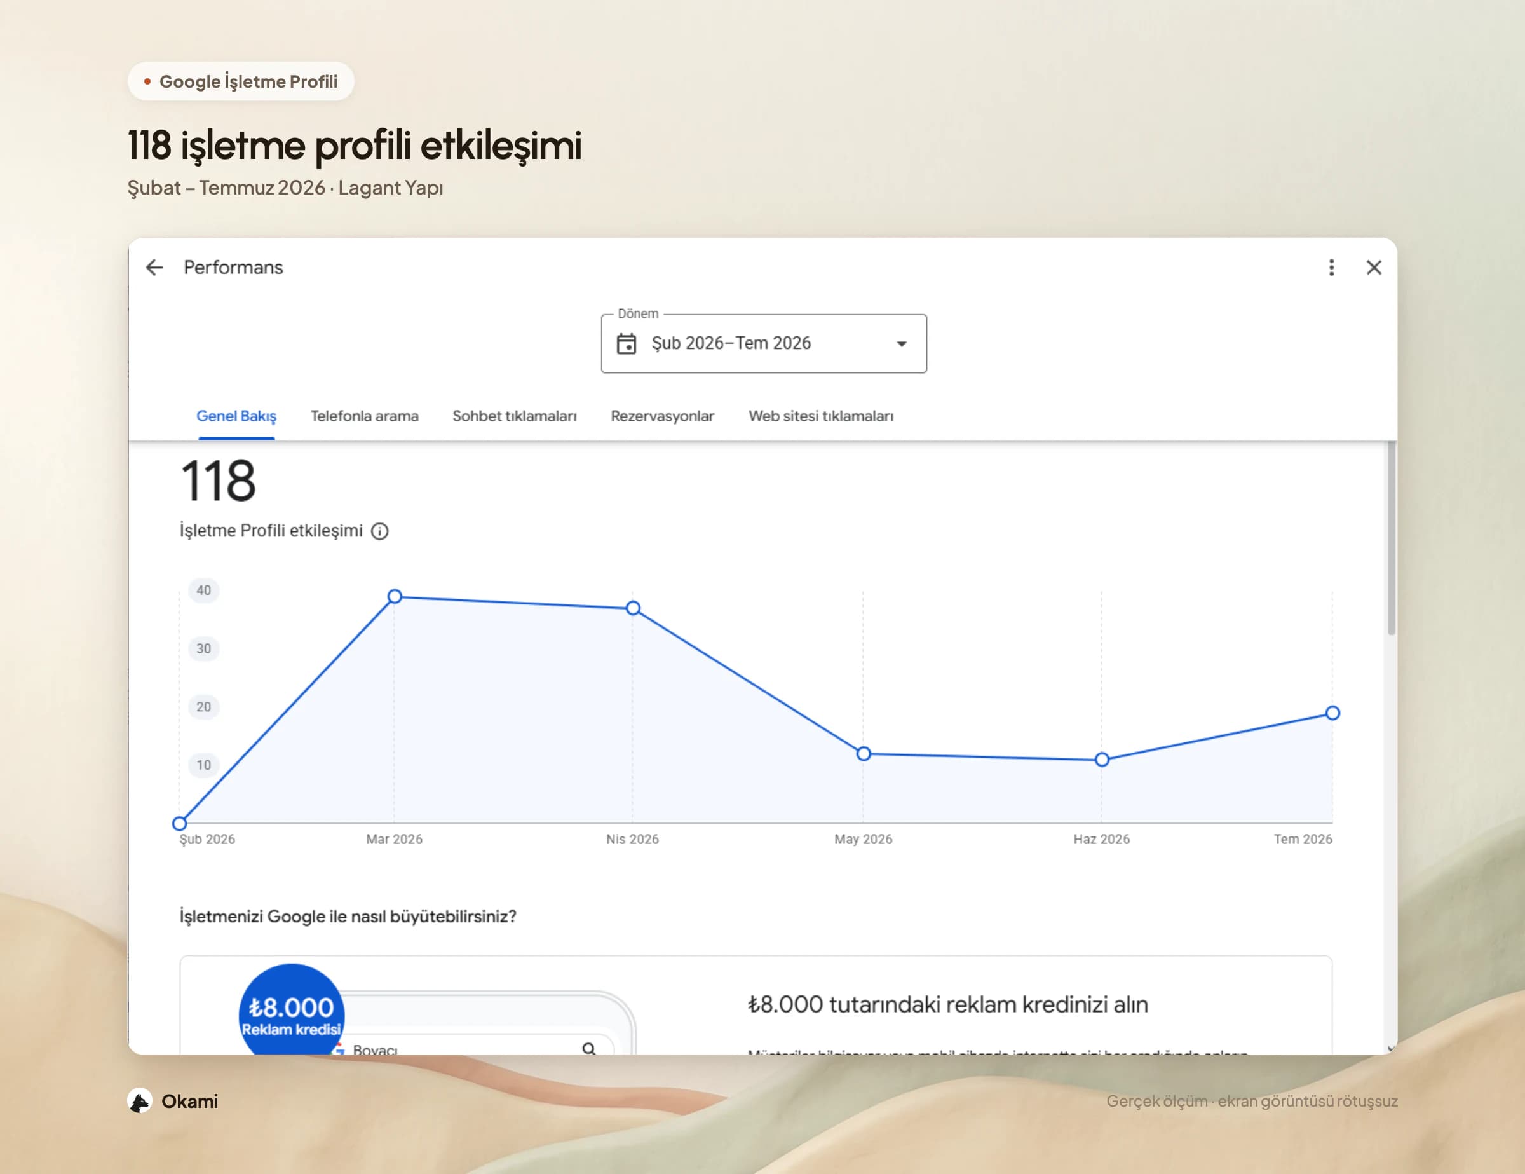The height and width of the screenshot is (1174, 1525).
Task: Click the Mar 2026 axis label
Action: pyautogui.click(x=395, y=840)
